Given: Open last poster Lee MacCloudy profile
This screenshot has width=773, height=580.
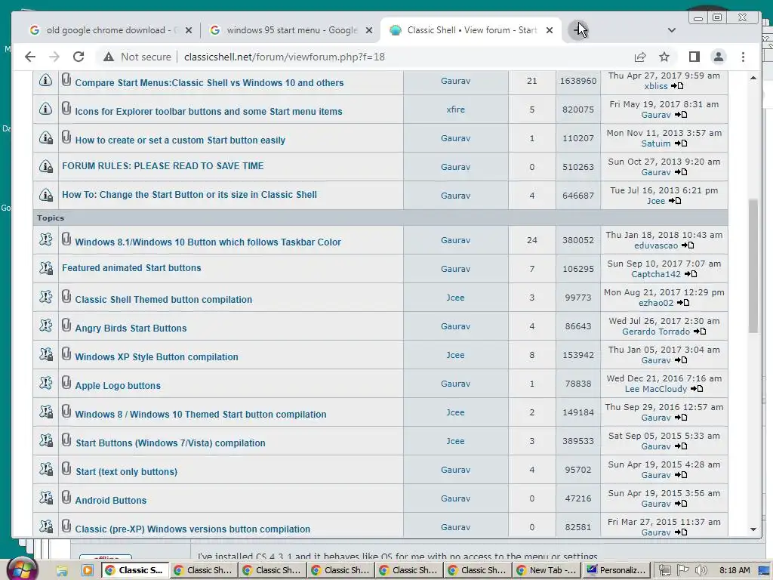Looking at the screenshot, I should click(656, 389).
